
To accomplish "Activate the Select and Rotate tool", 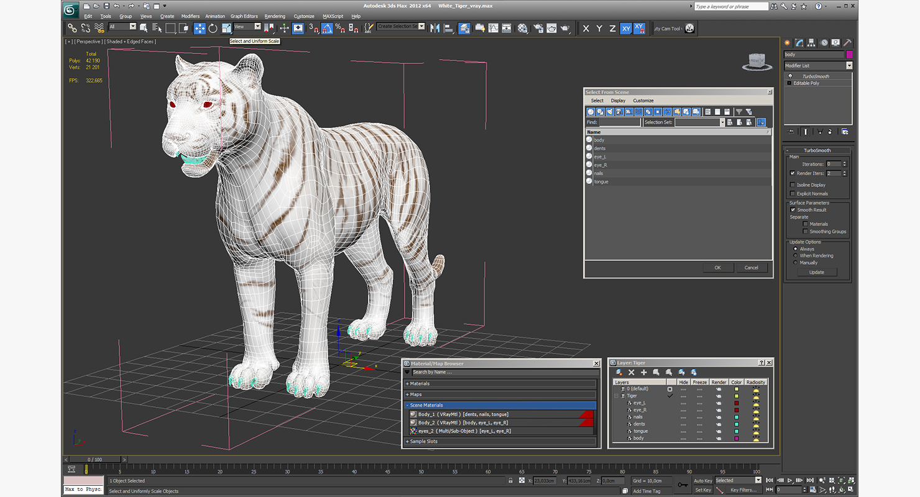I will point(213,28).
